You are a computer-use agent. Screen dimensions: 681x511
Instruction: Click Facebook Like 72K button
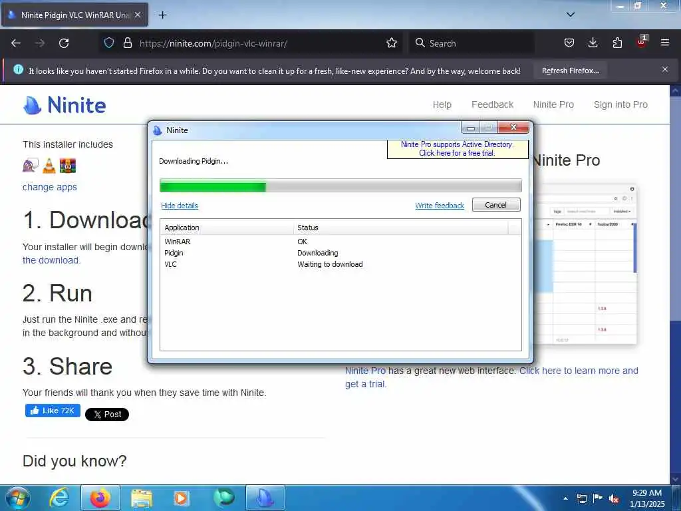tap(53, 411)
